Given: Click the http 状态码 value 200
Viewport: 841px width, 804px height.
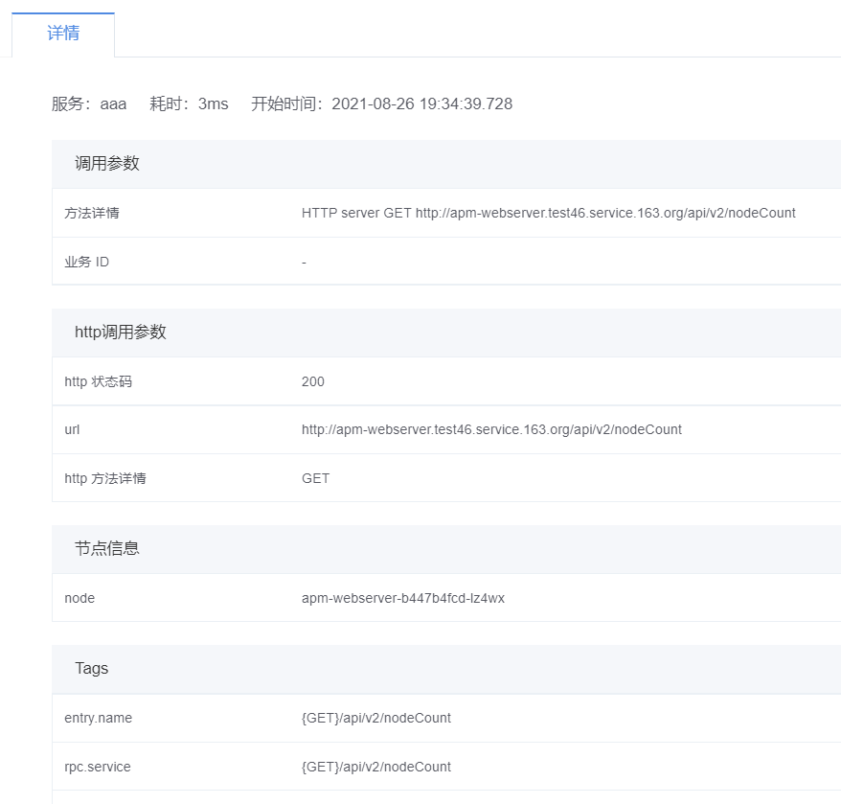Looking at the screenshot, I should [313, 382].
